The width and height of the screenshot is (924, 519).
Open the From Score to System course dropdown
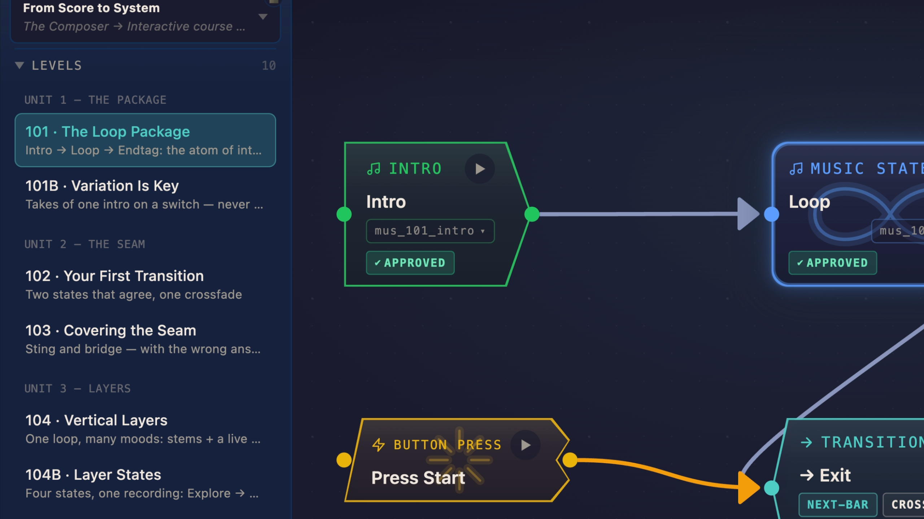click(263, 17)
